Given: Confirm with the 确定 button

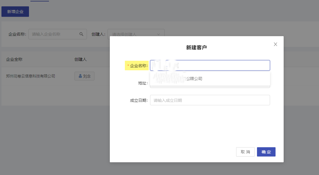Looking at the screenshot, I should [x=266, y=152].
